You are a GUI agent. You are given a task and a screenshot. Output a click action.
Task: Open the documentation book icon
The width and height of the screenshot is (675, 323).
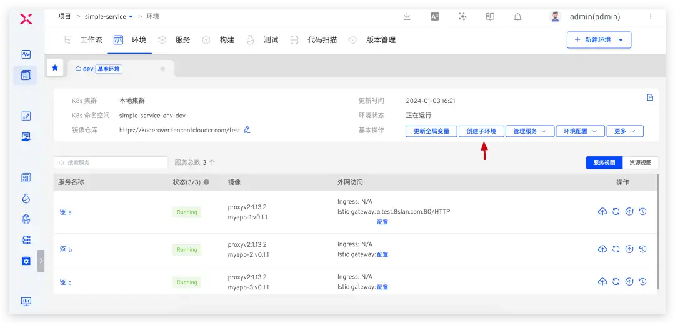point(490,17)
